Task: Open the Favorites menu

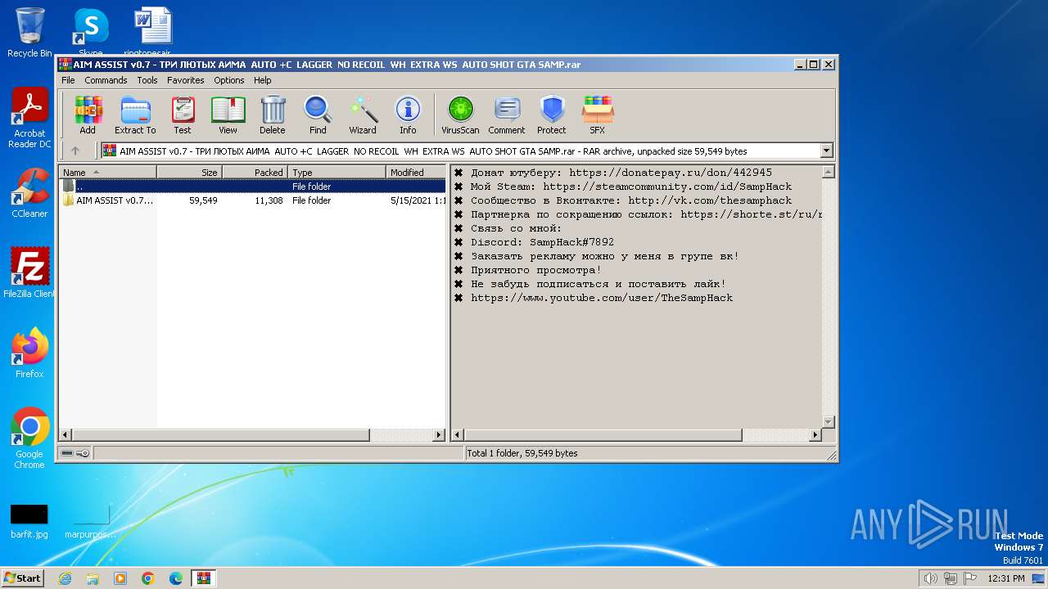Action: [186, 80]
